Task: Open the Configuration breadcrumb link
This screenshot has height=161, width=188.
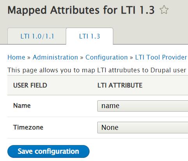Action: pos(107,57)
